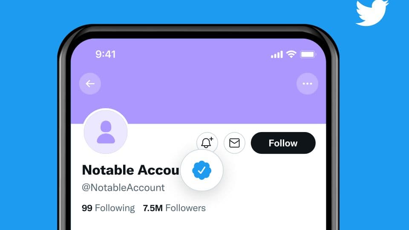Tap the Notable Account display name
The height and width of the screenshot is (230, 409).
pos(130,170)
